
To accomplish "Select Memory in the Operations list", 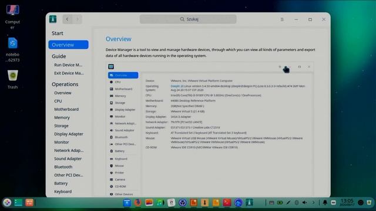I will tap(62, 117).
